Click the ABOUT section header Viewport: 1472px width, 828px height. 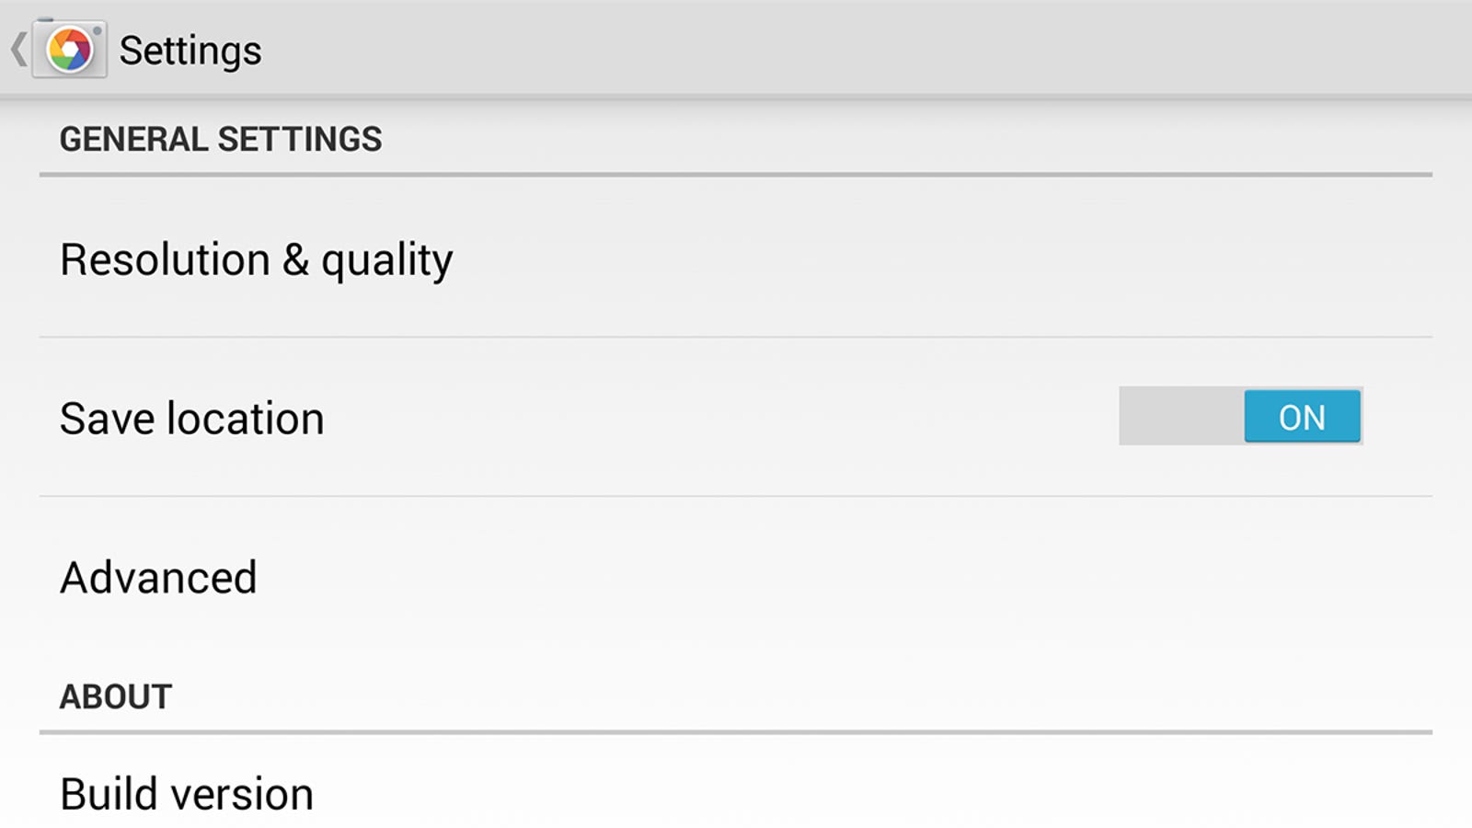pyautogui.click(x=116, y=696)
